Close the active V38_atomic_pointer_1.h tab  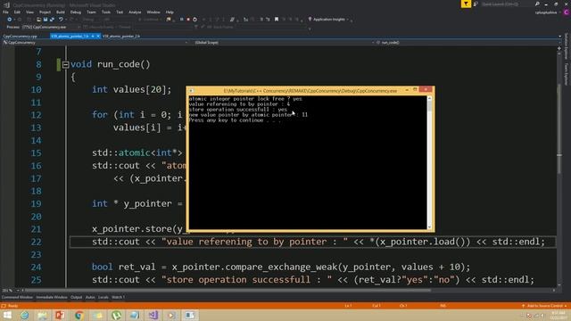pyautogui.click(x=98, y=37)
